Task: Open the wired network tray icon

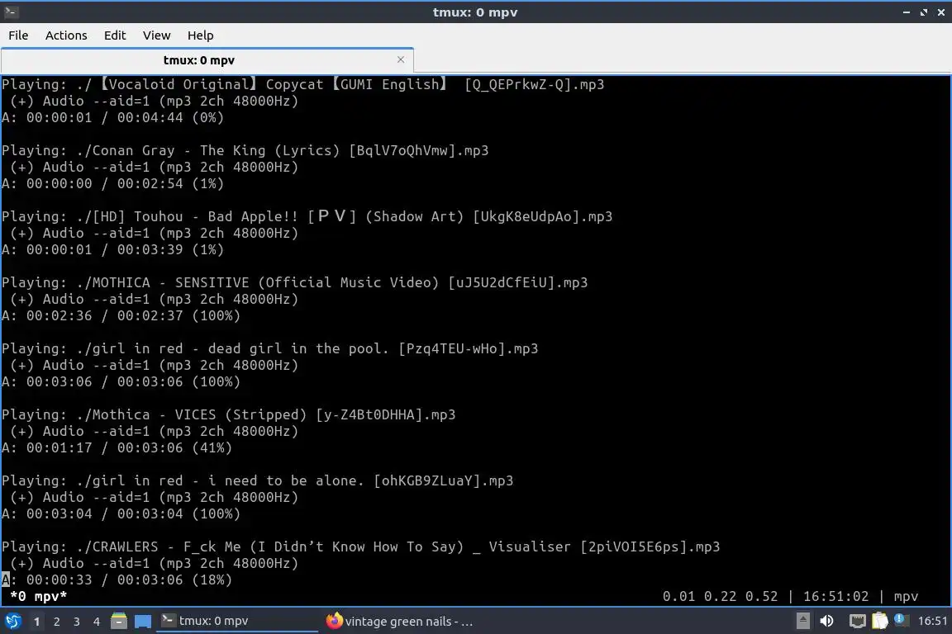Action: [x=857, y=621]
